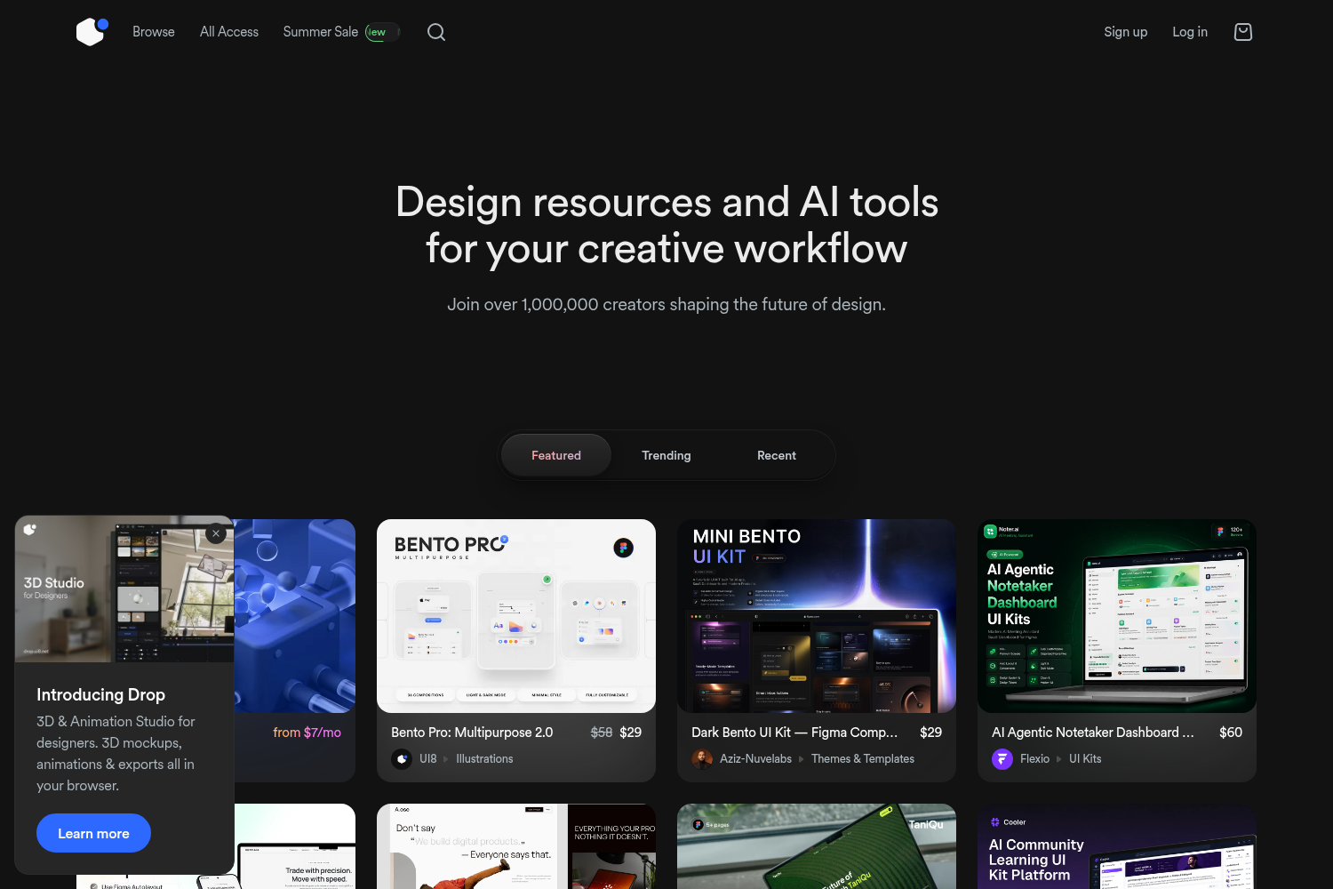The width and height of the screenshot is (1333, 889).
Task: Click Sign up
Action: (1126, 32)
